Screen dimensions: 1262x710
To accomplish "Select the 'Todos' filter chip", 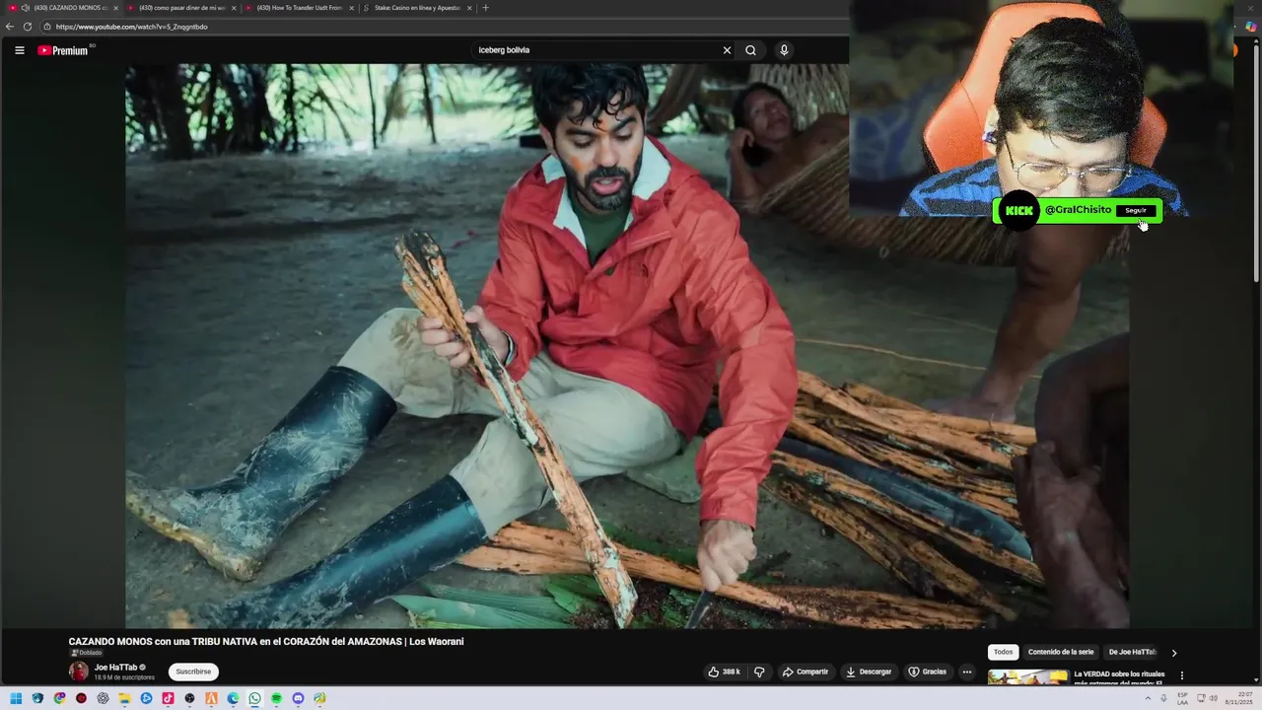I will [x=1003, y=652].
